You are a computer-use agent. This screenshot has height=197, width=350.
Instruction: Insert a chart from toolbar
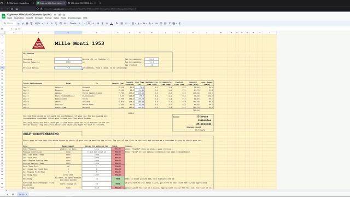coord(165,23)
